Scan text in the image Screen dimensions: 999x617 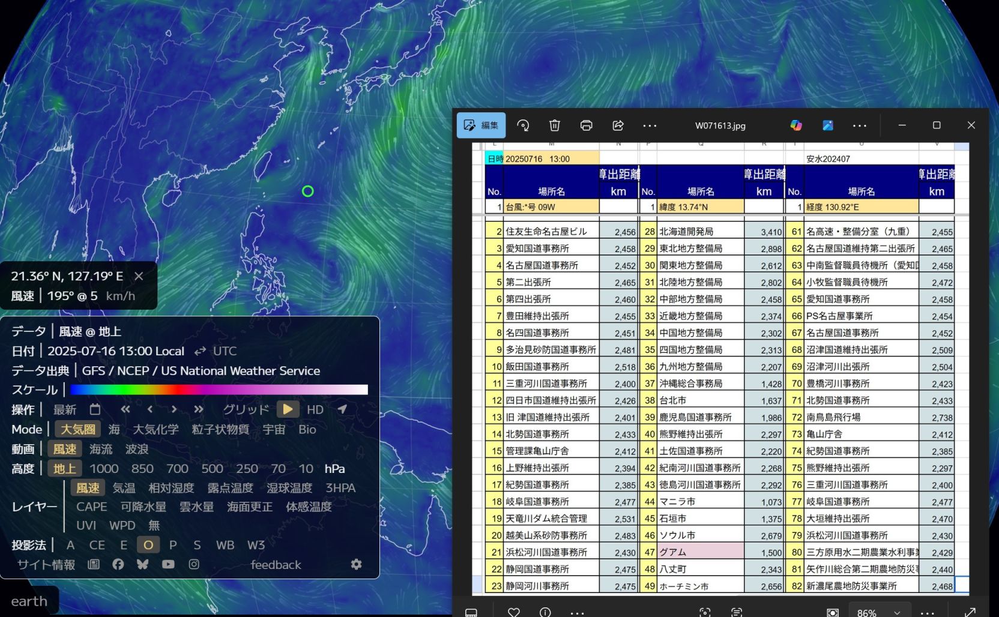point(737,612)
